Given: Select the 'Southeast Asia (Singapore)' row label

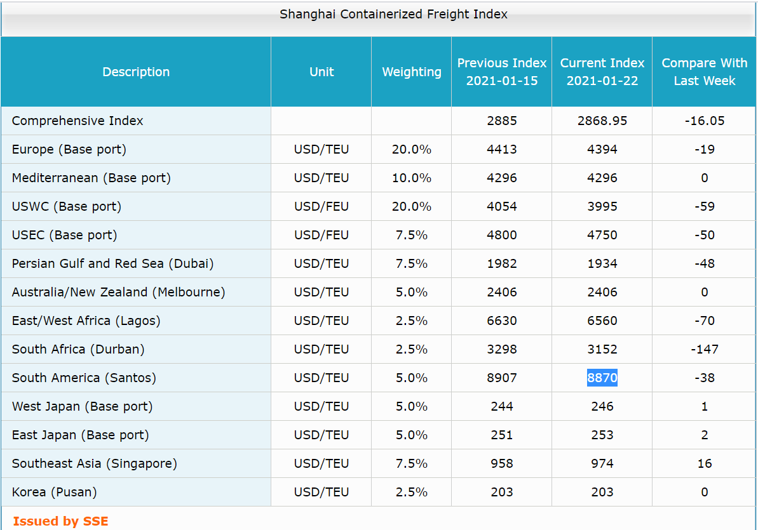Looking at the screenshot, I should 94,463.
